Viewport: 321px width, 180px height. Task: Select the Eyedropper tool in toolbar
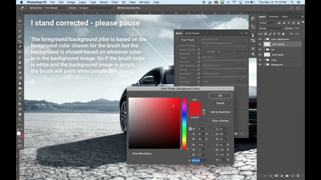[x=20, y=46]
